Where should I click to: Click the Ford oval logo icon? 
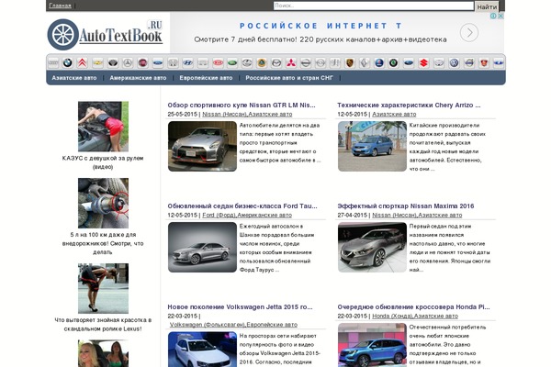tap(157, 62)
